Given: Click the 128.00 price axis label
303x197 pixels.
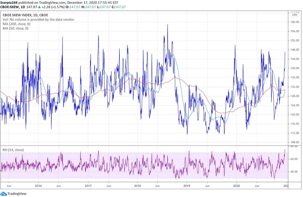Looking at the screenshot, I should tap(295, 96).
